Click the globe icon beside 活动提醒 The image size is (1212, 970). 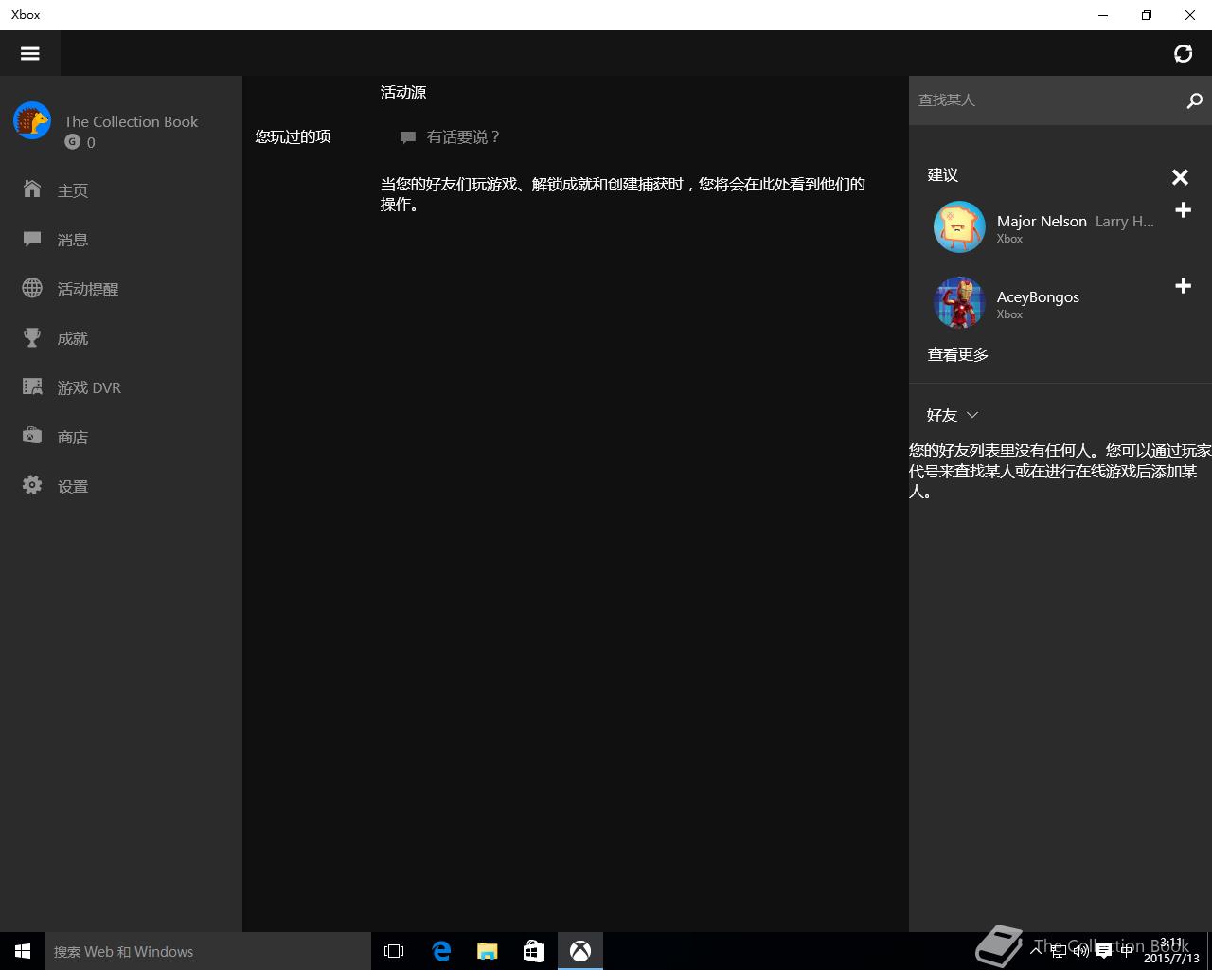32,288
